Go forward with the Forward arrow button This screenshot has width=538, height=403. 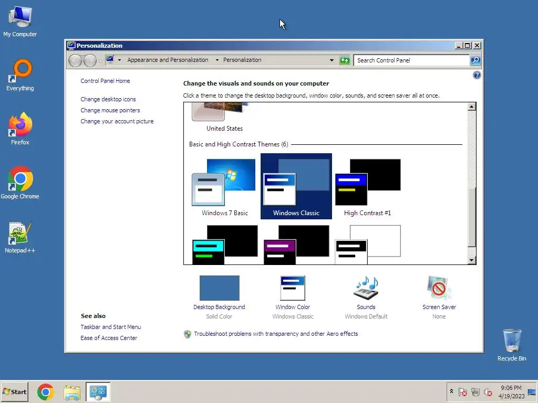coord(90,61)
